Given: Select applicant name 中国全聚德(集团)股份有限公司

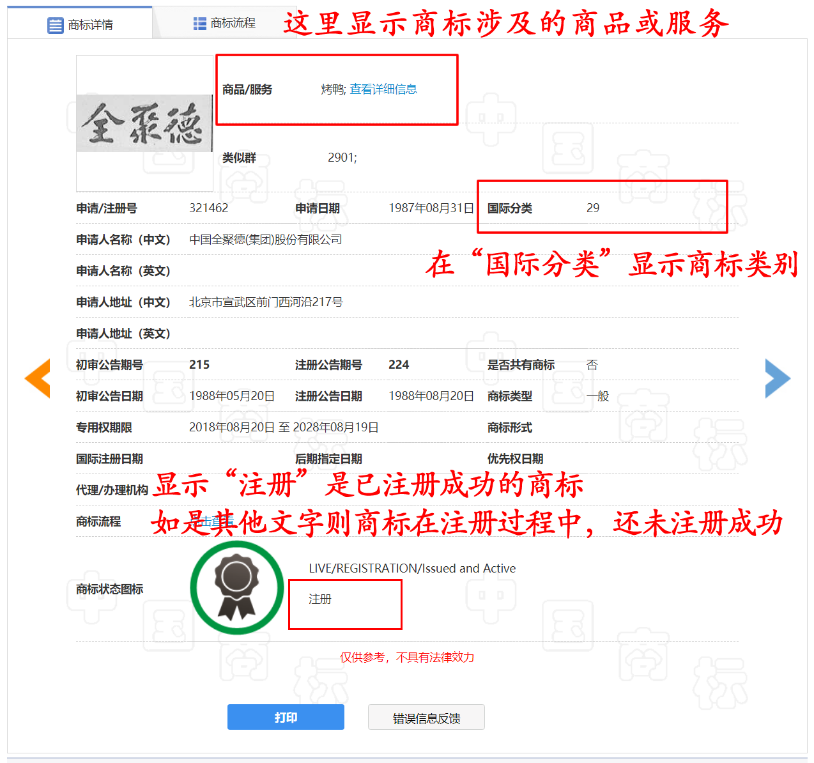Looking at the screenshot, I should coord(266,239).
